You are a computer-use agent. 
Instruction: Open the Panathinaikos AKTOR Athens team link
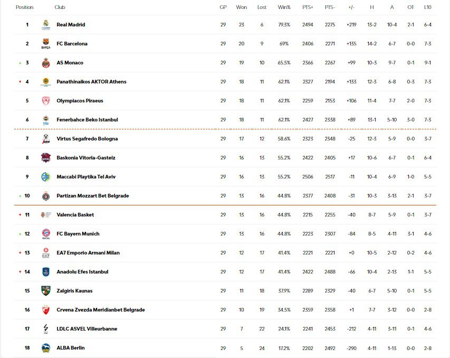91,82
